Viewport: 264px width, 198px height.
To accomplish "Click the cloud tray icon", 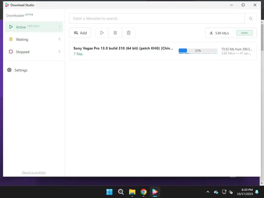I will (216, 192).
